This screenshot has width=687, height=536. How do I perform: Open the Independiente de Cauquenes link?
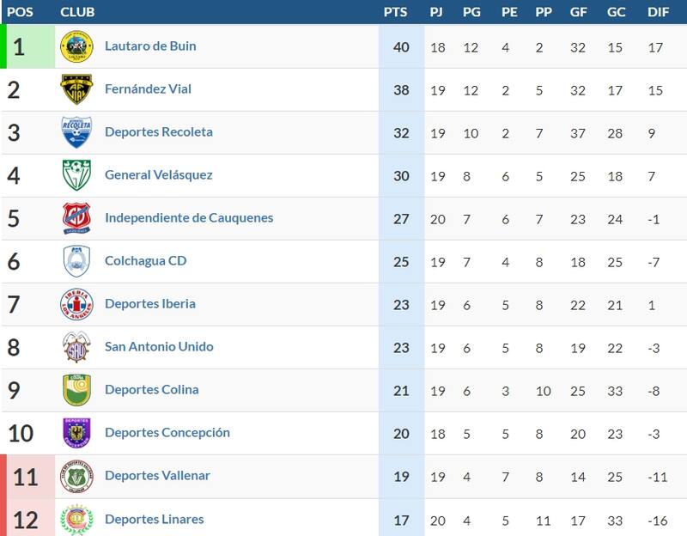tap(189, 218)
